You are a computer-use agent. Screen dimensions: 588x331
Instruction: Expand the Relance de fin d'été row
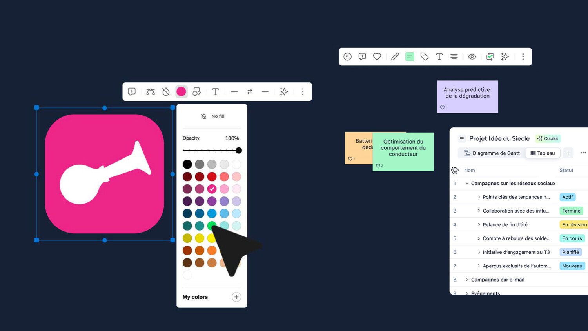[479, 225]
